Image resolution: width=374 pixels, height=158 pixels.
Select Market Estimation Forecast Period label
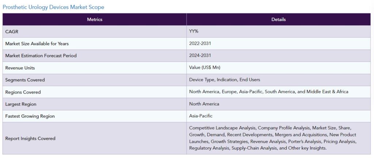[x=41, y=56]
